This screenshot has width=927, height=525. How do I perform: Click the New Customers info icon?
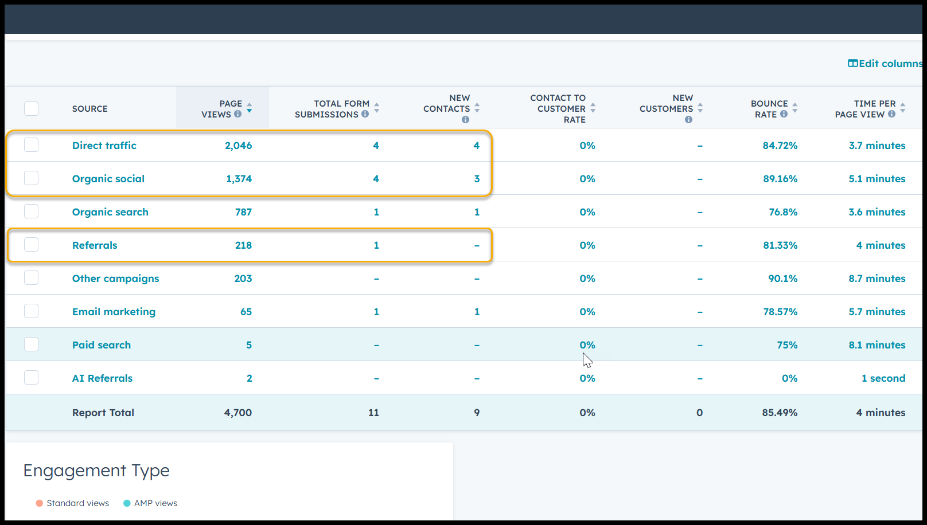pos(688,119)
